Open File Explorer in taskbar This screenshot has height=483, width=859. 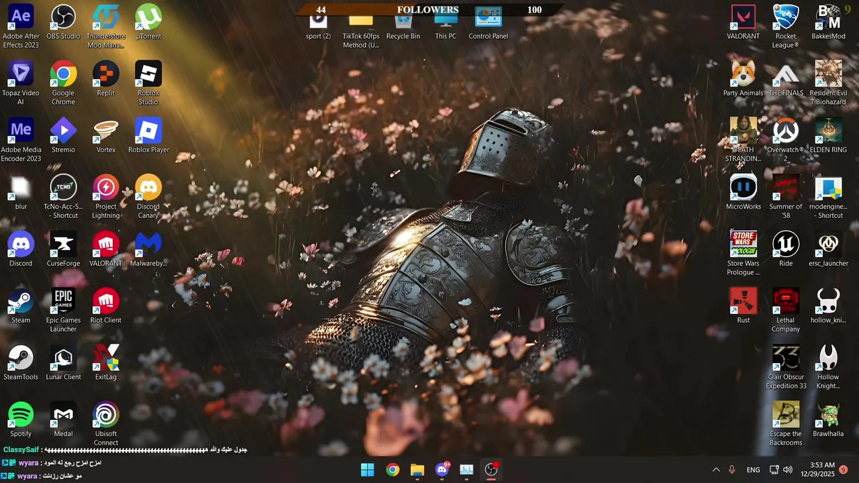(x=417, y=470)
